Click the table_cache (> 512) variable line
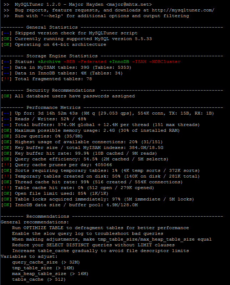 pos(39,279)
